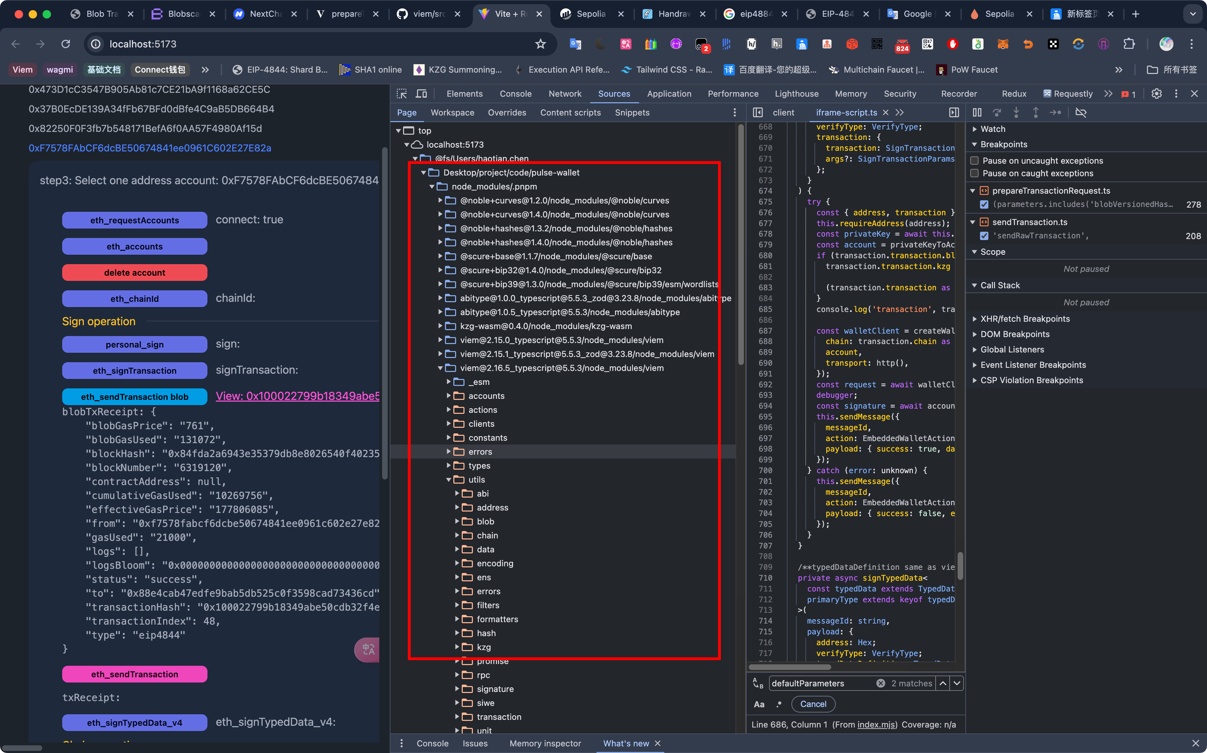Open DevTools settings gear

click(x=1157, y=94)
